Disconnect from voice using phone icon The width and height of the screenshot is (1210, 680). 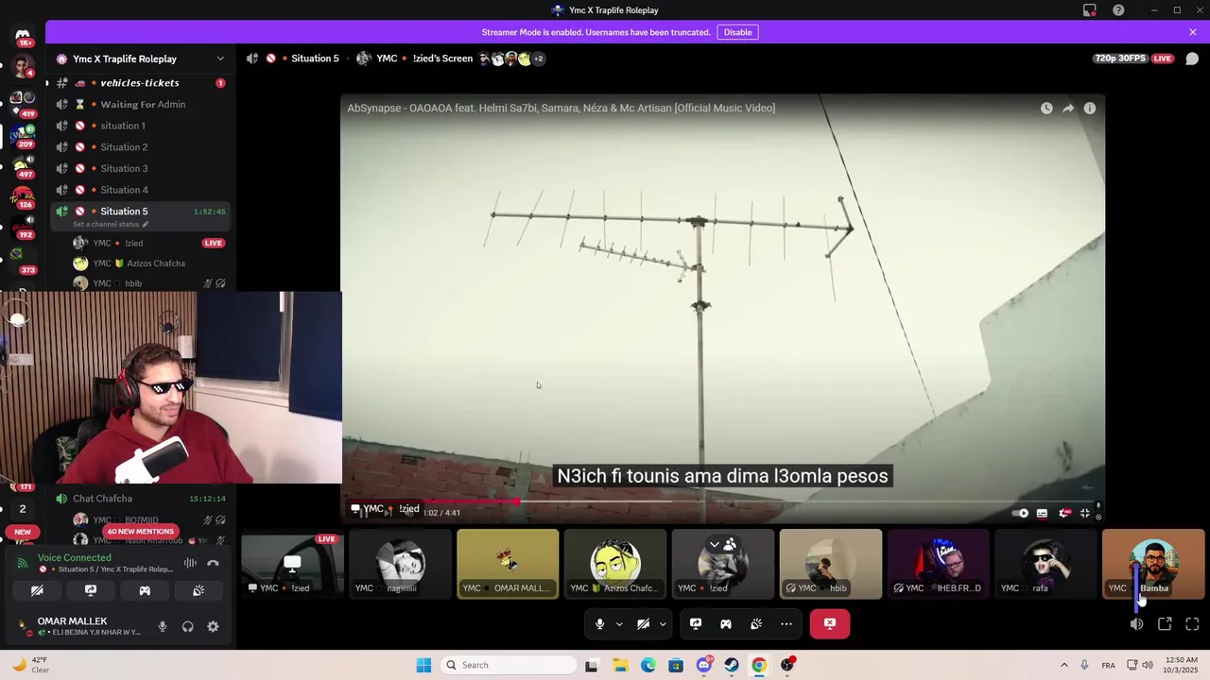click(213, 563)
